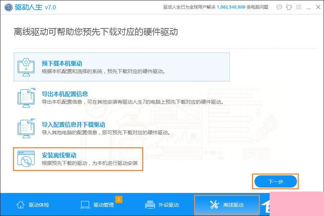Minimize the 驱动人生 window
The height and width of the screenshot is (216, 324).
309,8
